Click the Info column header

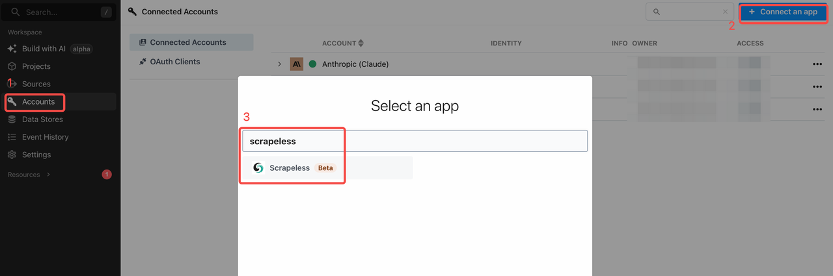click(x=620, y=44)
